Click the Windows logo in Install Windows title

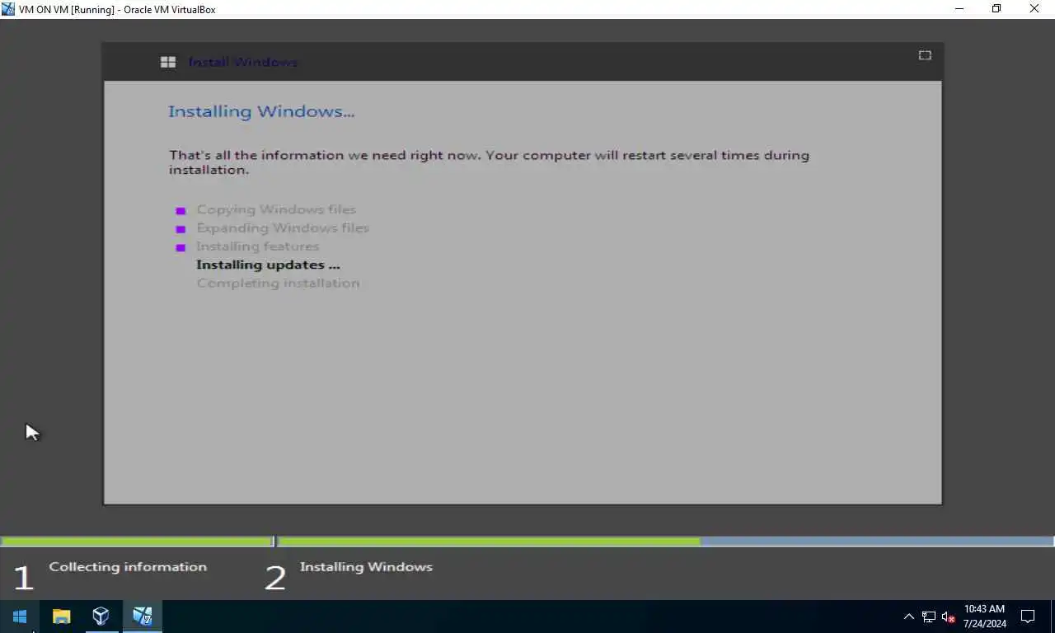pos(168,62)
